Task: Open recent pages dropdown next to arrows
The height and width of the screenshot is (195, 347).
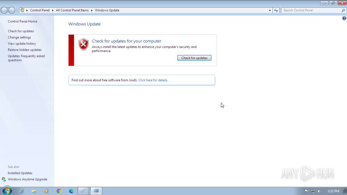Action: coord(17,10)
